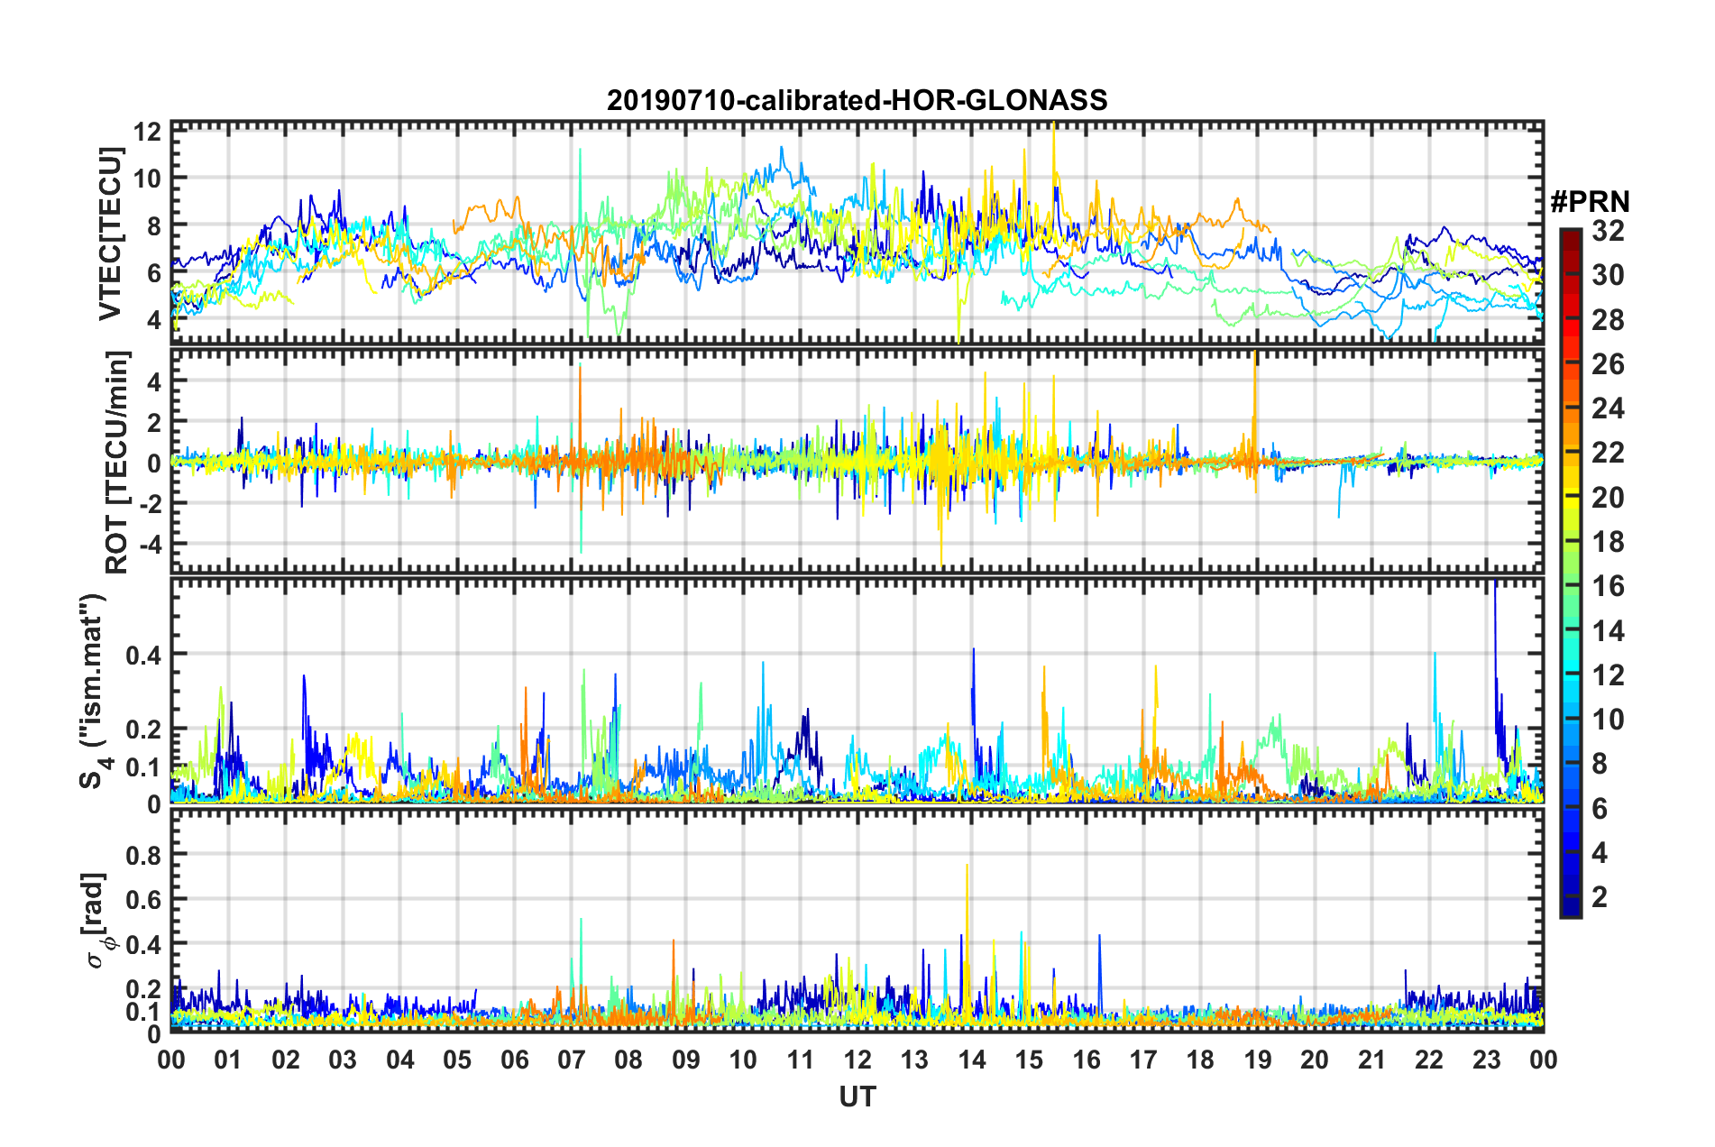
Task: Click the "6" label on PRN colorbar
Action: click(1600, 809)
